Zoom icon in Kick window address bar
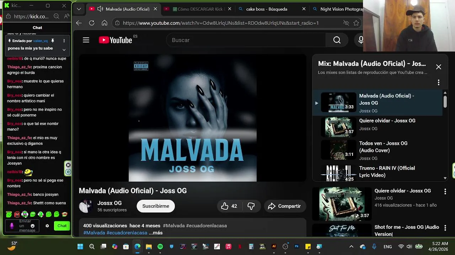This screenshot has height=255, width=455. point(57,16)
